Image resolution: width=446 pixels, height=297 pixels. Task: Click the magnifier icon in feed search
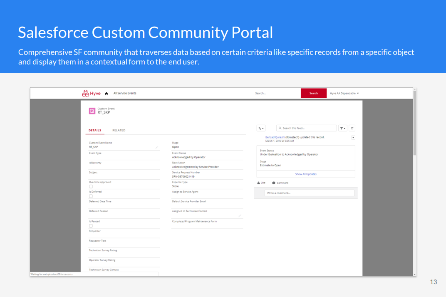[x=280, y=128]
